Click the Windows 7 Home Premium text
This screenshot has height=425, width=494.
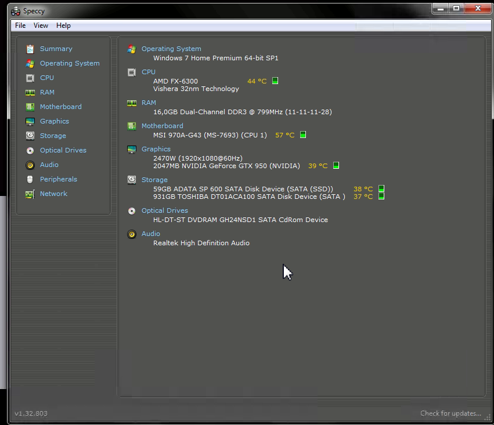click(x=216, y=58)
